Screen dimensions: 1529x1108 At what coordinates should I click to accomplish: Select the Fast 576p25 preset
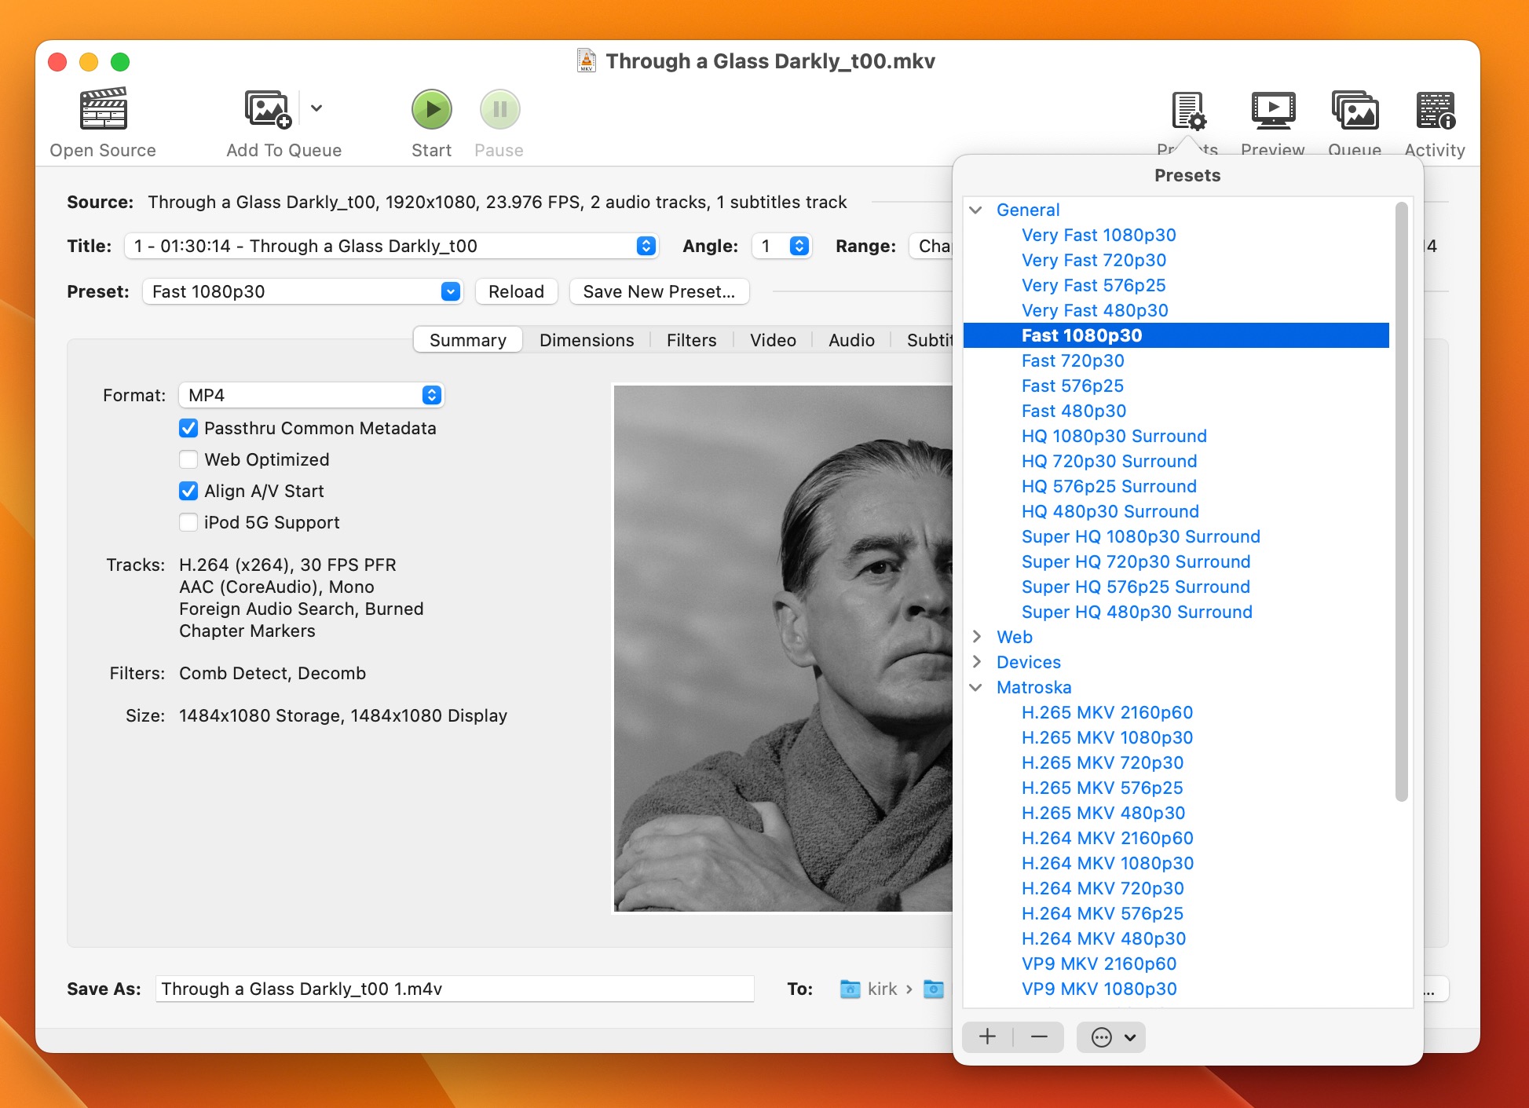coord(1072,386)
